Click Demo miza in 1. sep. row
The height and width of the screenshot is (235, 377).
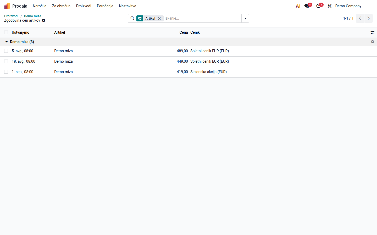(63, 72)
